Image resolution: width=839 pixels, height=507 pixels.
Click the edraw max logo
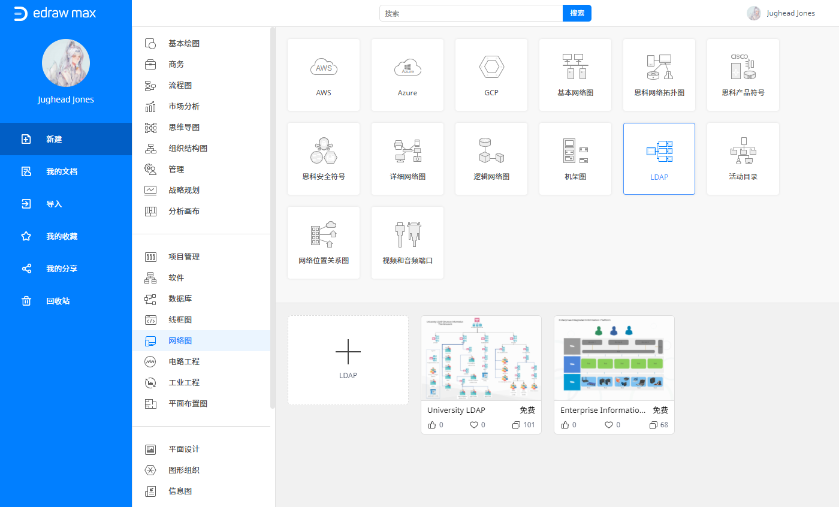pos(55,14)
